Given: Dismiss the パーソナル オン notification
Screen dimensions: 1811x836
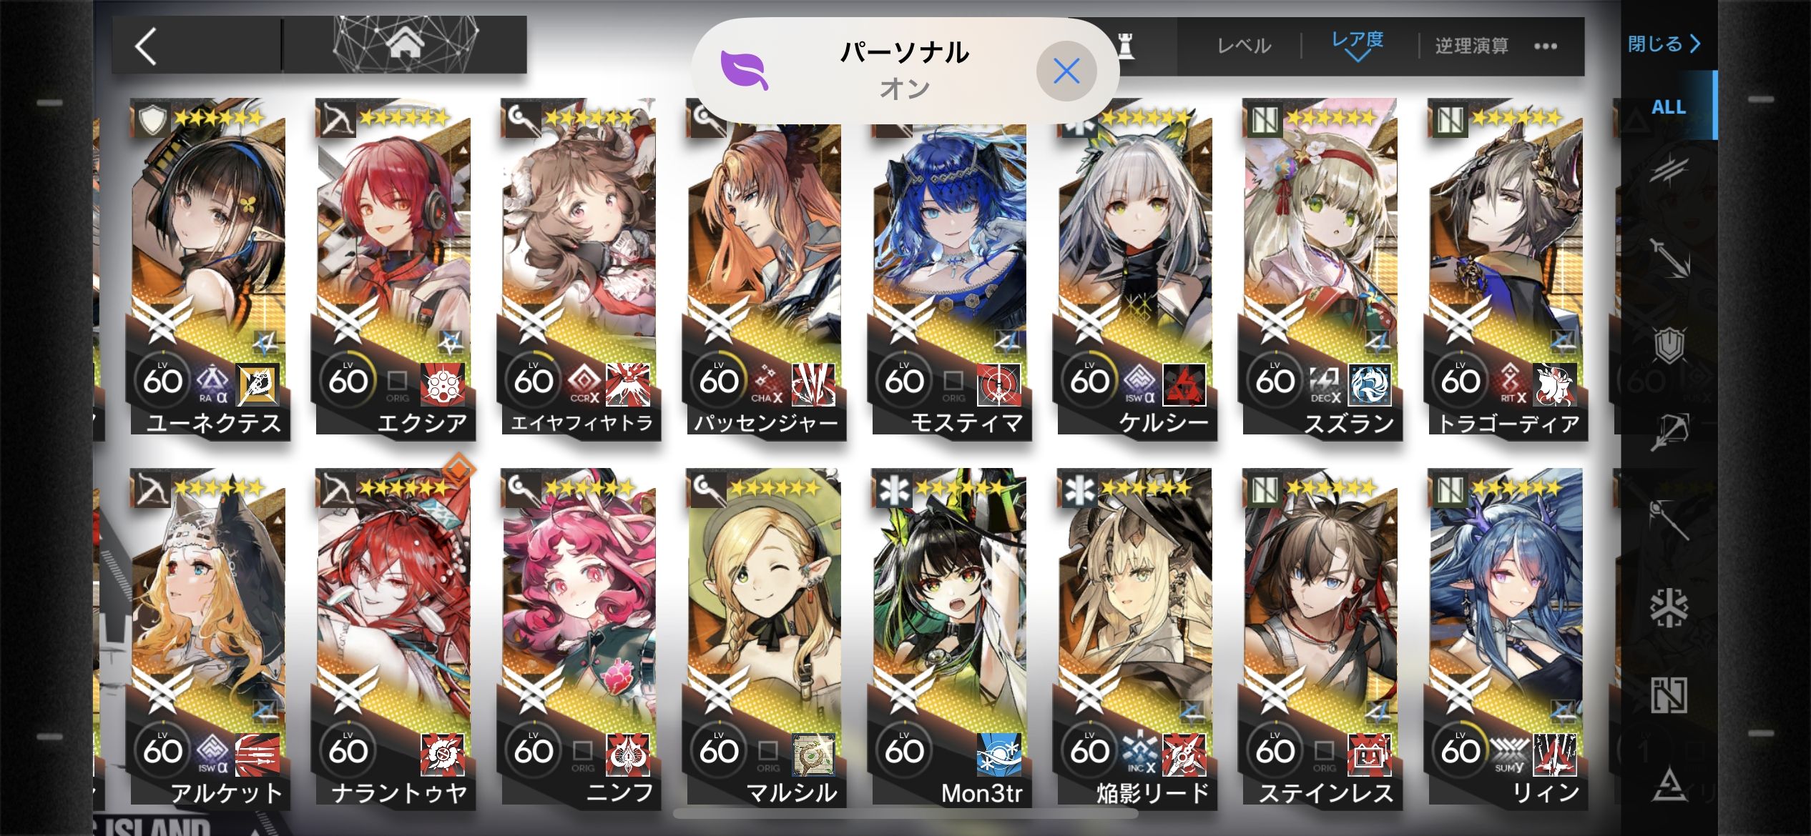Looking at the screenshot, I should (x=1066, y=71).
